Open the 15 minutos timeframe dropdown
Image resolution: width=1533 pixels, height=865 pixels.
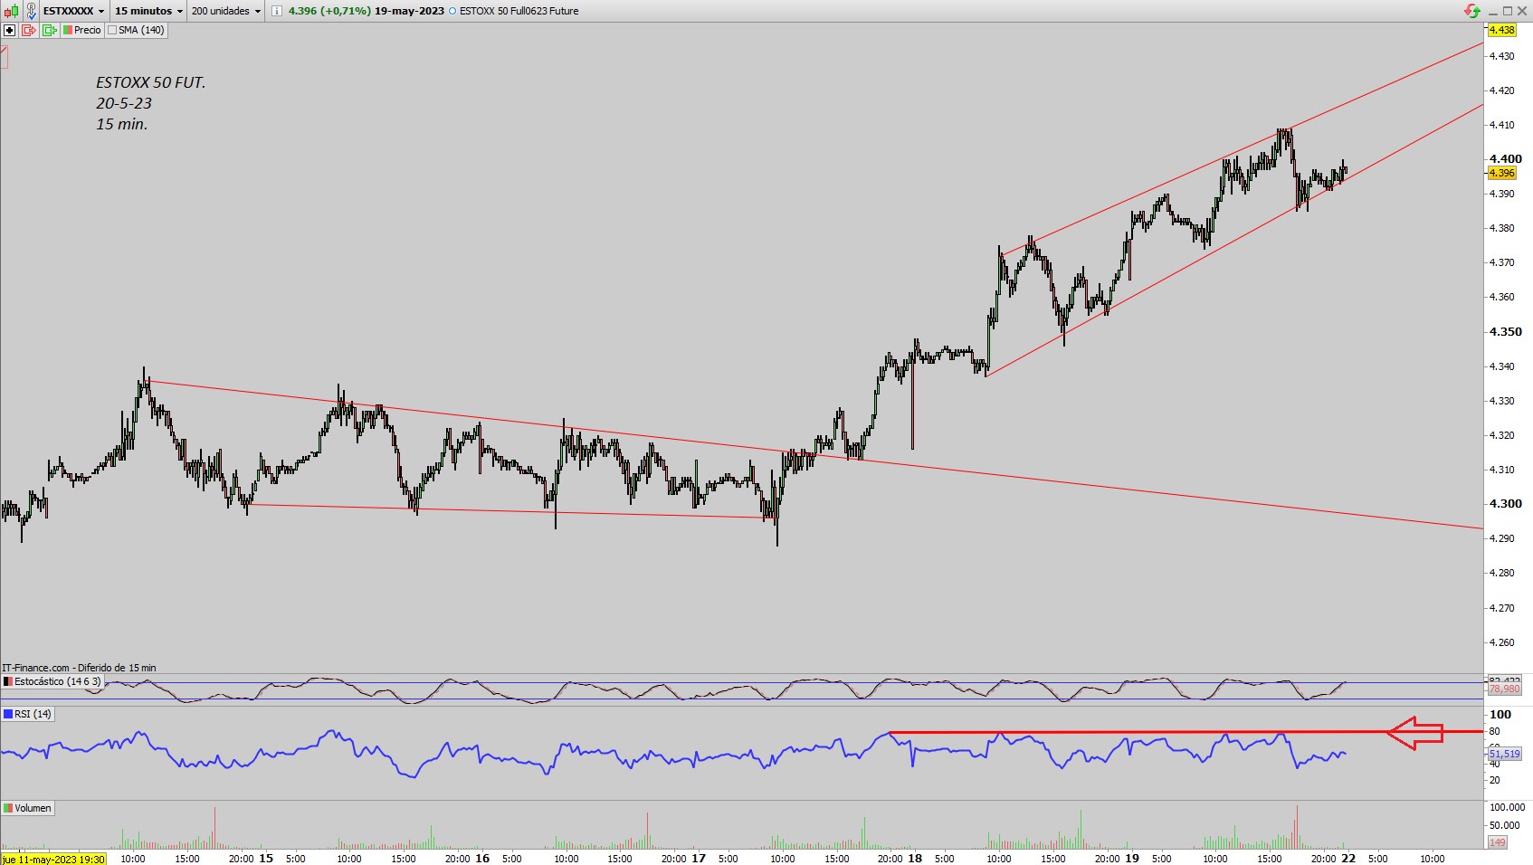148,11
